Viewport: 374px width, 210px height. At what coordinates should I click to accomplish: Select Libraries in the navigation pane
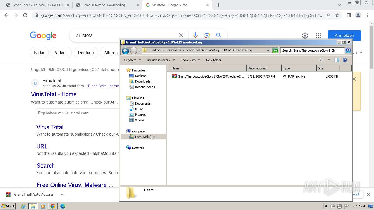tap(135, 98)
